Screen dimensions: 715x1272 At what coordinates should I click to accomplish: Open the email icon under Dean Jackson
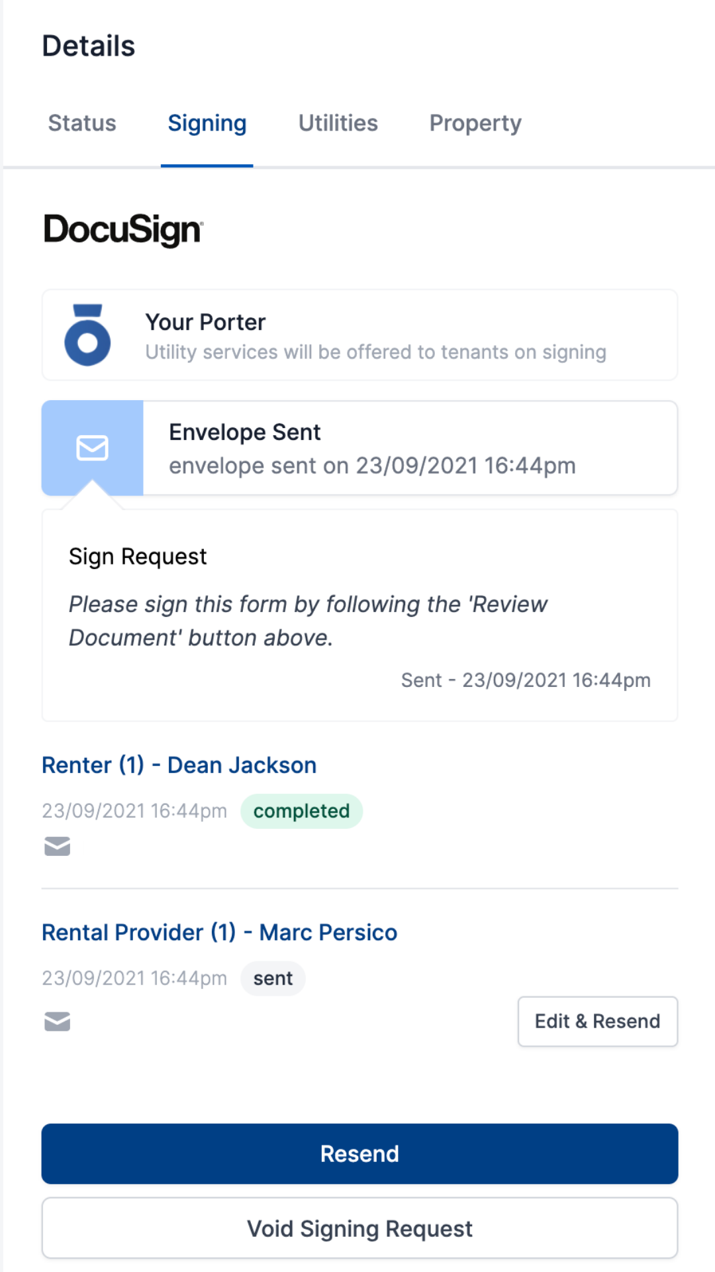[x=57, y=846]
